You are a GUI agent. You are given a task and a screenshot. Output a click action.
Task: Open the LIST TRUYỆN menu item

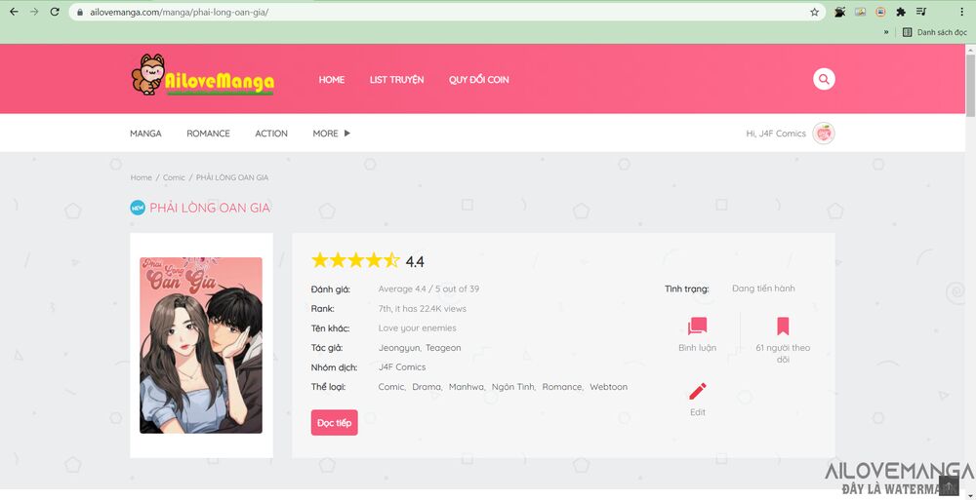[396, 80]
